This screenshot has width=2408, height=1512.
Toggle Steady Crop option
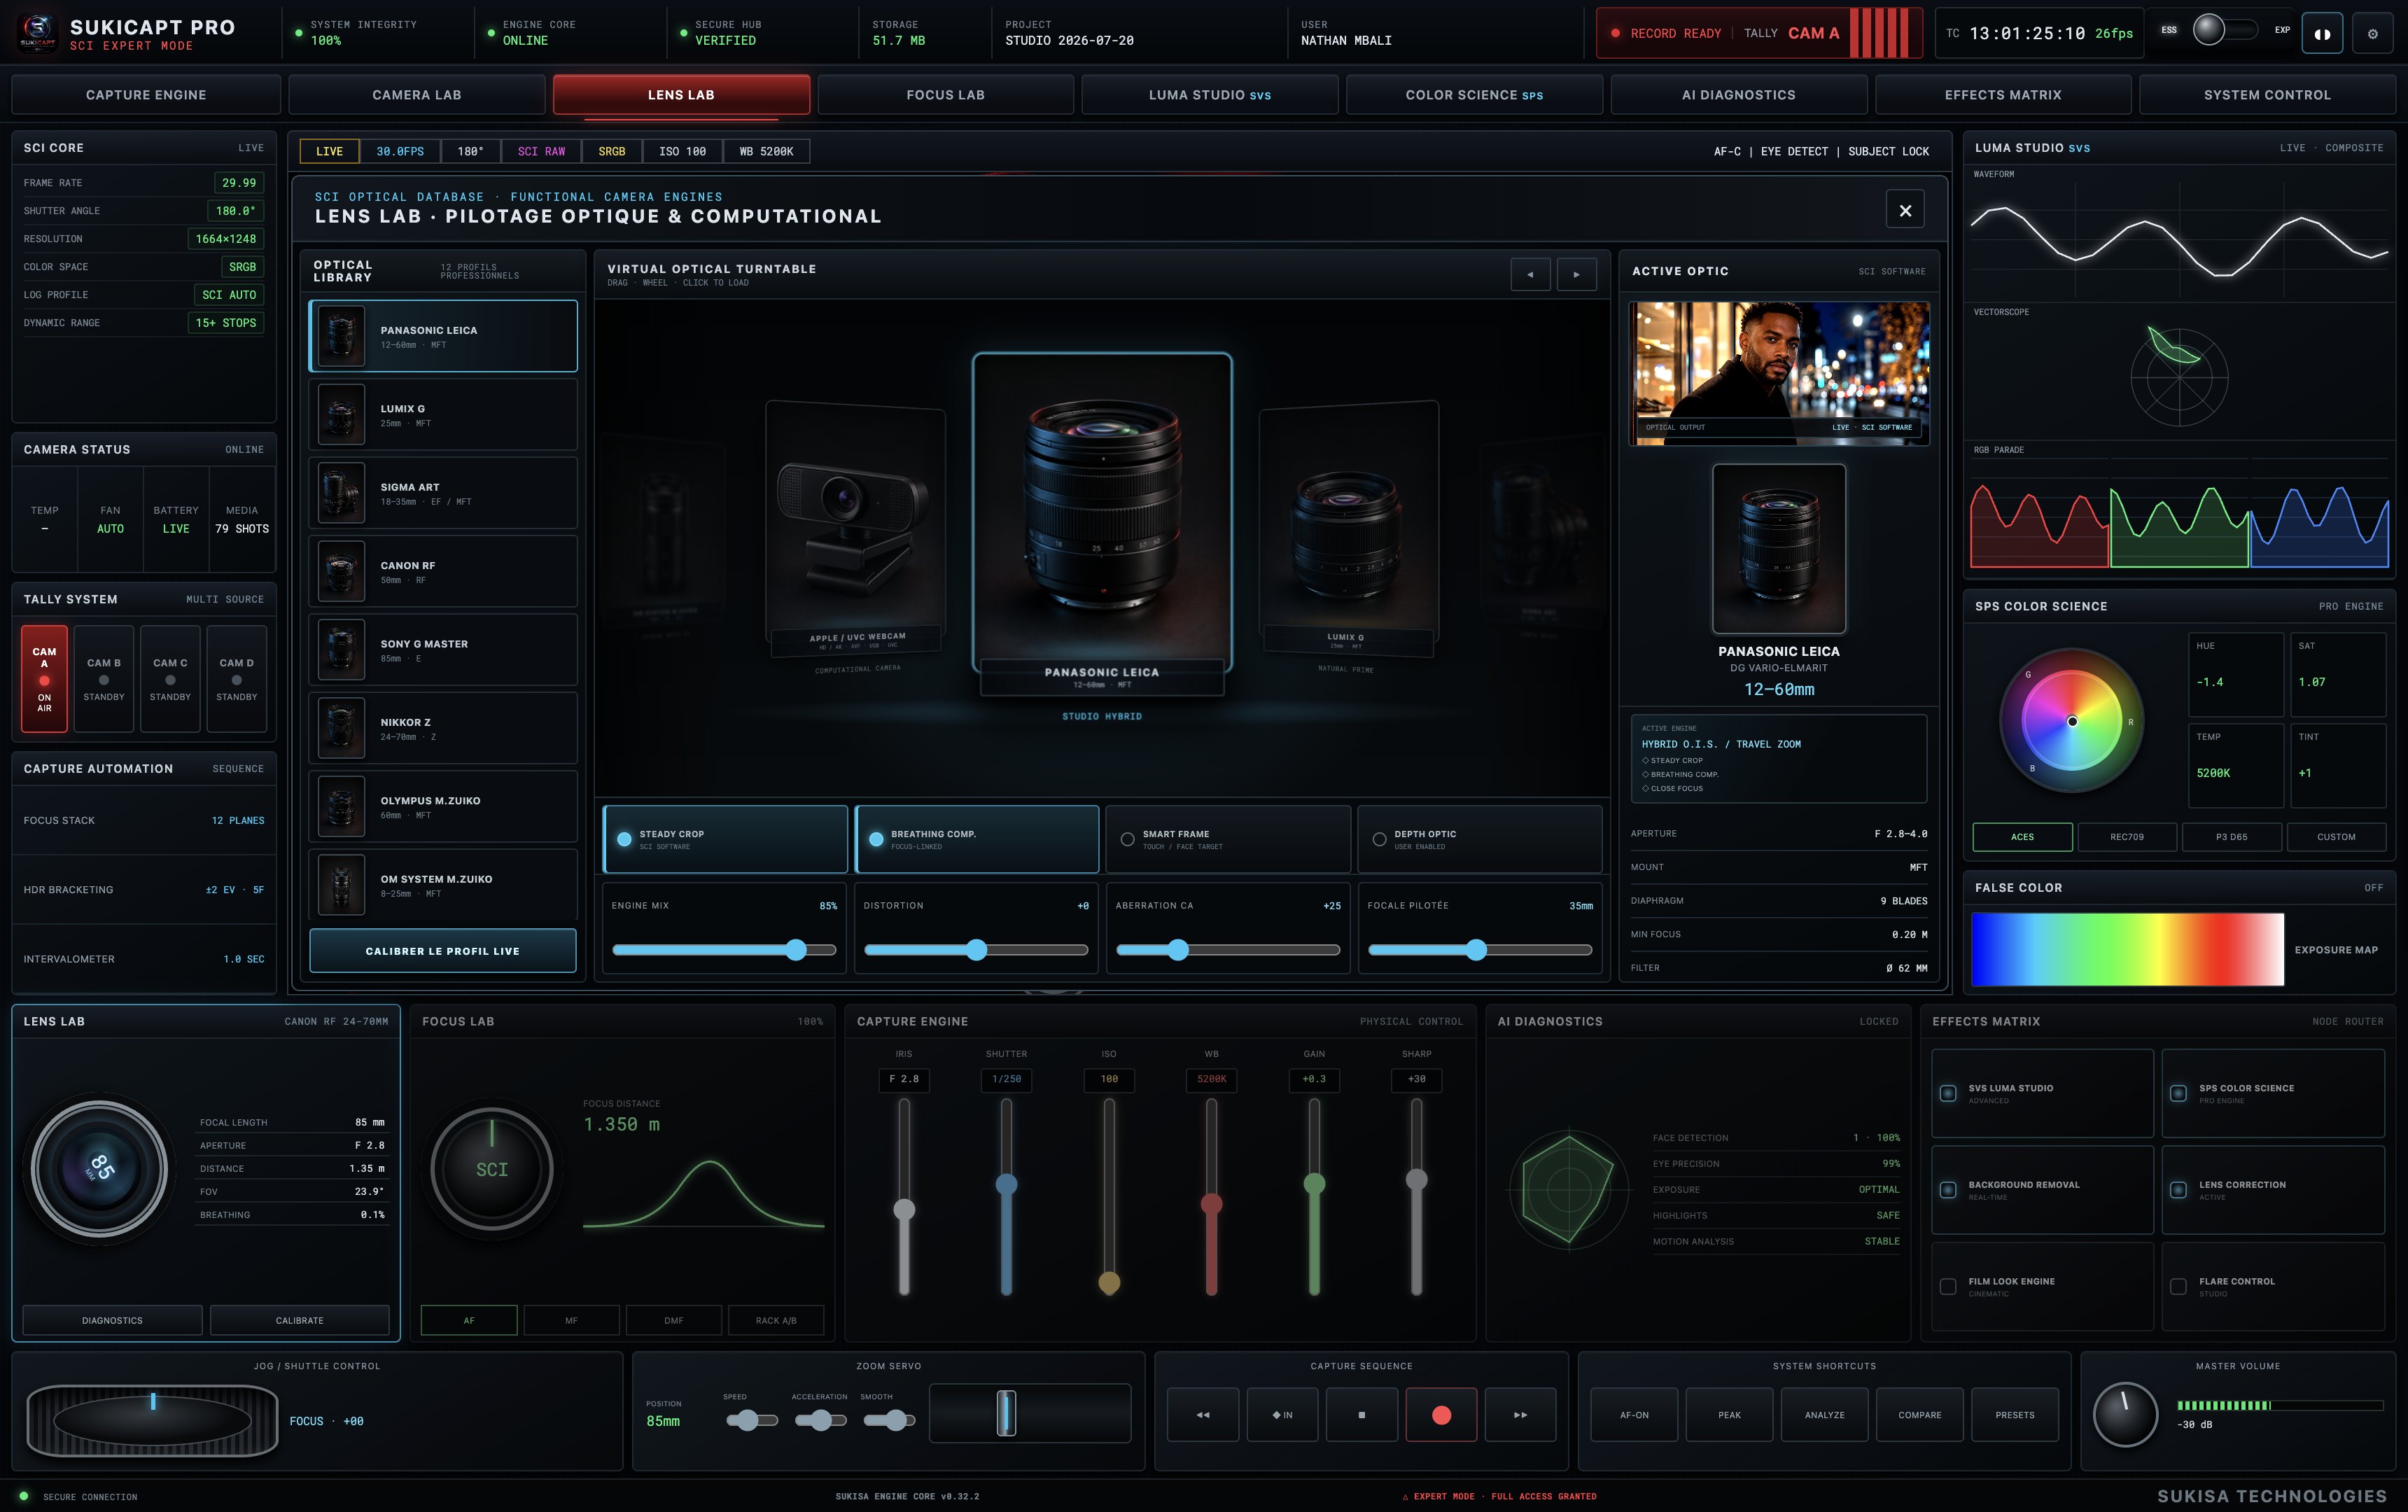tap(725, 840)
